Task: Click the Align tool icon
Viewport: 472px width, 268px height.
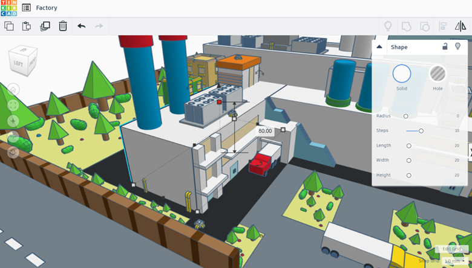Action: [x=442, y=26]
